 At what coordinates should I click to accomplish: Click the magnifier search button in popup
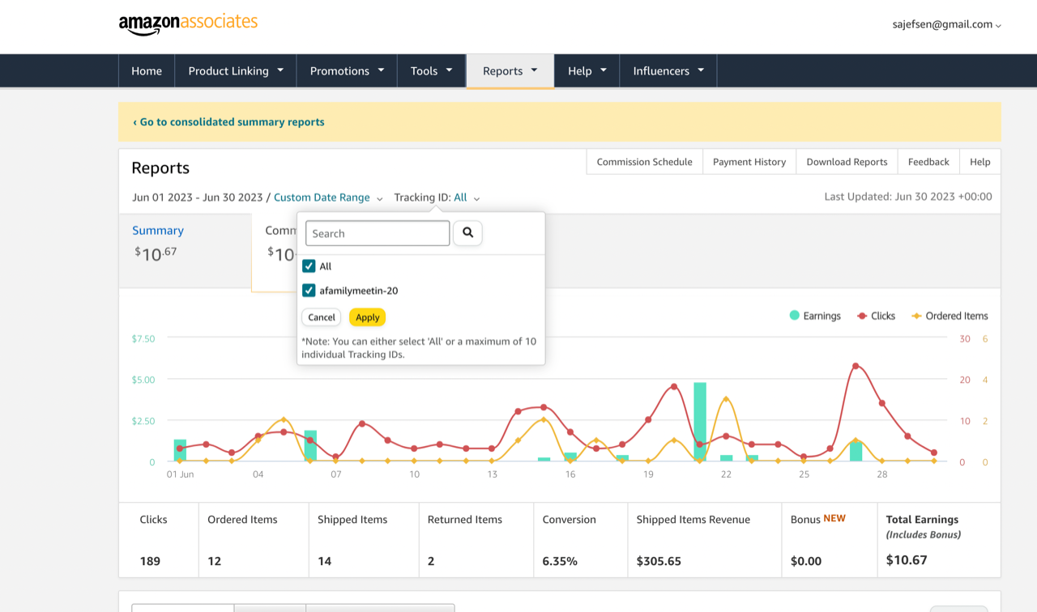tap(467, 233)
